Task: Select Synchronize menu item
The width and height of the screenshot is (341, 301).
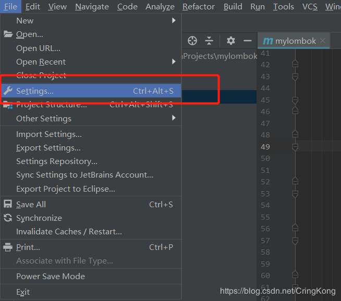Action: [x=91, y=218]
